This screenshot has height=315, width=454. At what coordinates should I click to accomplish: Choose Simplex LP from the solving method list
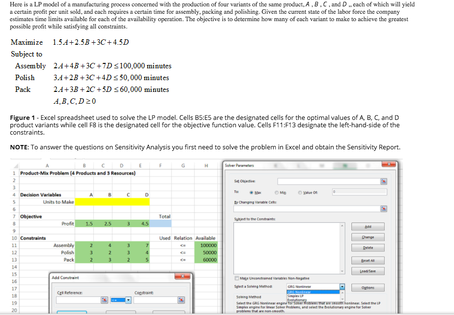[x=295, y=296]
